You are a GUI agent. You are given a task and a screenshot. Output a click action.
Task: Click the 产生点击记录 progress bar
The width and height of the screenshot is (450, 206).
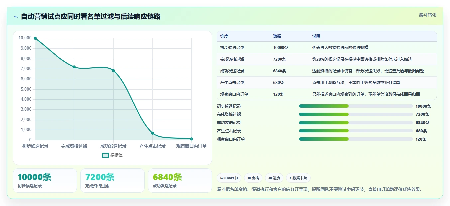356,131
